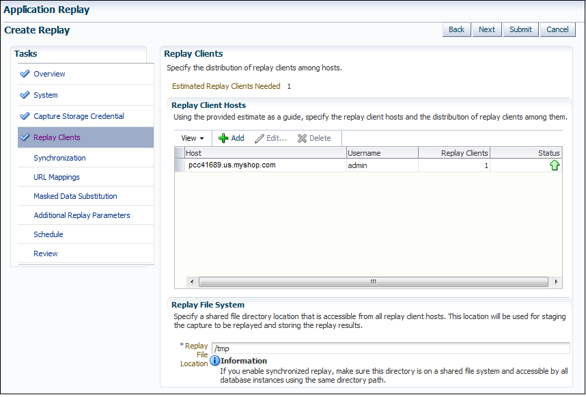Select the row using its row header
Image resolution: width=586 pixels, height=397 pixels.
click(180, 165)
